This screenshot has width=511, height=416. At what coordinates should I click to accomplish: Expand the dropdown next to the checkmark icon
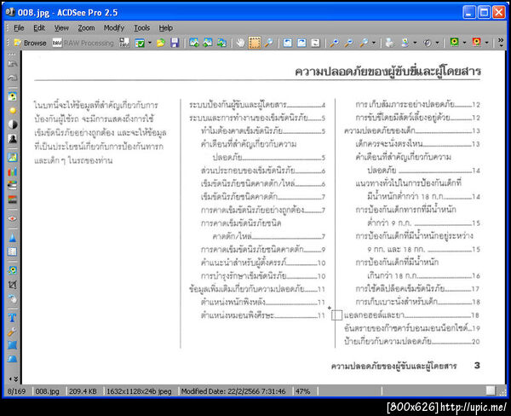pyautogui.click(x=150, y=43)
